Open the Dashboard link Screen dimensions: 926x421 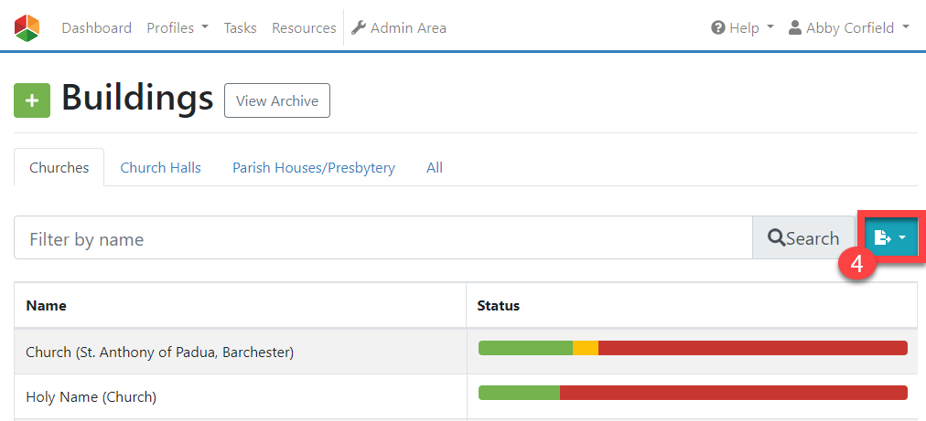(x=97, y=27)
